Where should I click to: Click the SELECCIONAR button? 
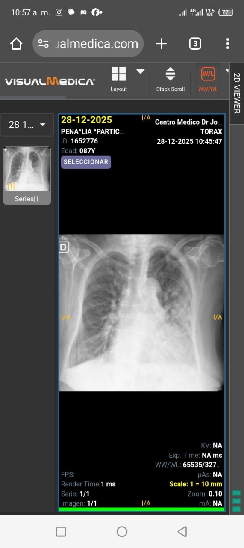(x=86, y=162)
